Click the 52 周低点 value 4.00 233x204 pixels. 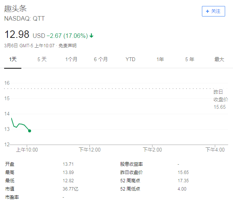(182, 189)
